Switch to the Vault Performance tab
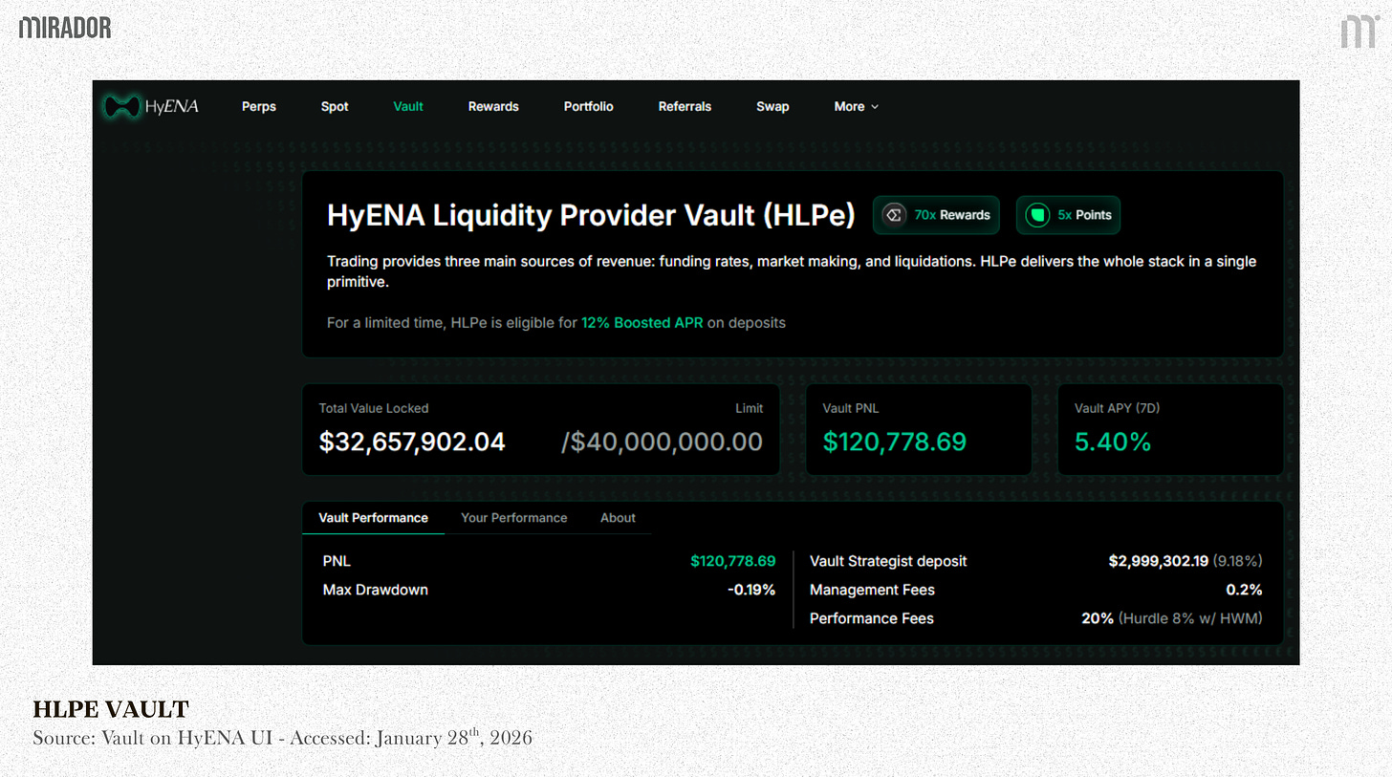 [x=373, y=518]
